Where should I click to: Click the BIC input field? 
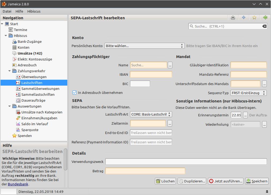pos(140,84)
